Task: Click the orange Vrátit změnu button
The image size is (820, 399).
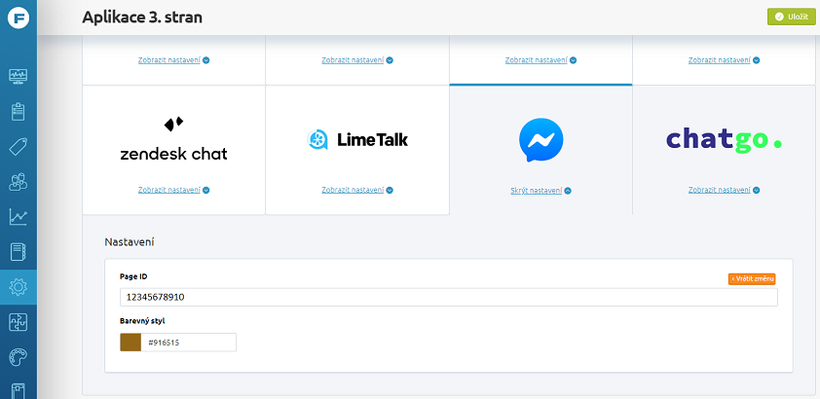Action: point(752,279)
